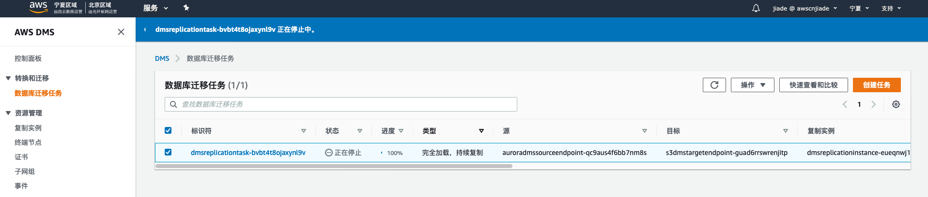Close the AWS DMS sidebar panel

[121, 32]
